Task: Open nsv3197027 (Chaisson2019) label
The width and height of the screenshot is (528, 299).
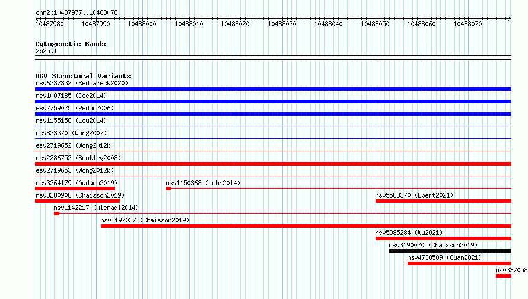Action: [145, 220]
